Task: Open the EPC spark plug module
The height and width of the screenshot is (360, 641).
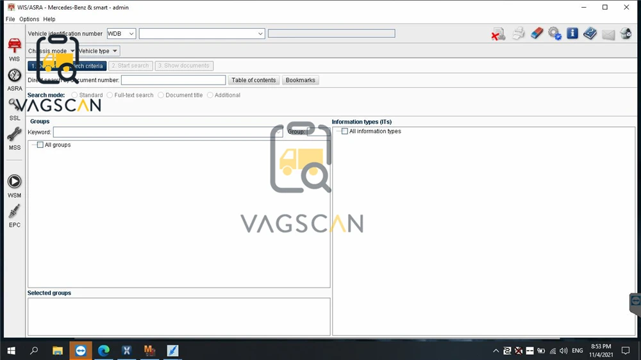Action: (x=14, y=217)
